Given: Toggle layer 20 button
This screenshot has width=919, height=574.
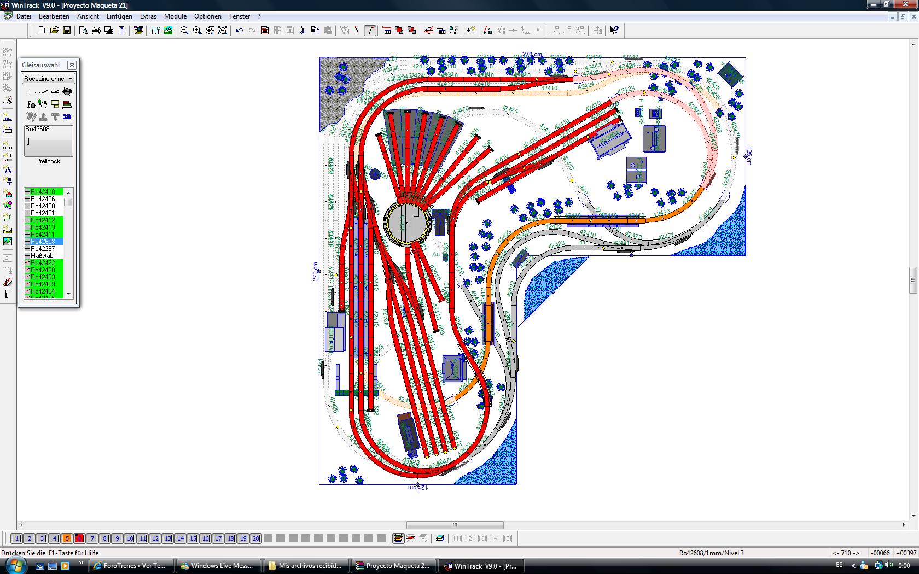Looking at the screenshot, I should point(255,538).
